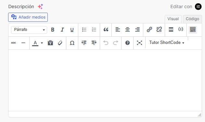Click the AI sparkle icon beside Descripción
The image size is (205, 122).
coord(40,7)
